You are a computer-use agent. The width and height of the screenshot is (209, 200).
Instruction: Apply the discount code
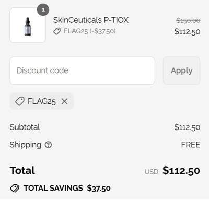pos(182,70)
